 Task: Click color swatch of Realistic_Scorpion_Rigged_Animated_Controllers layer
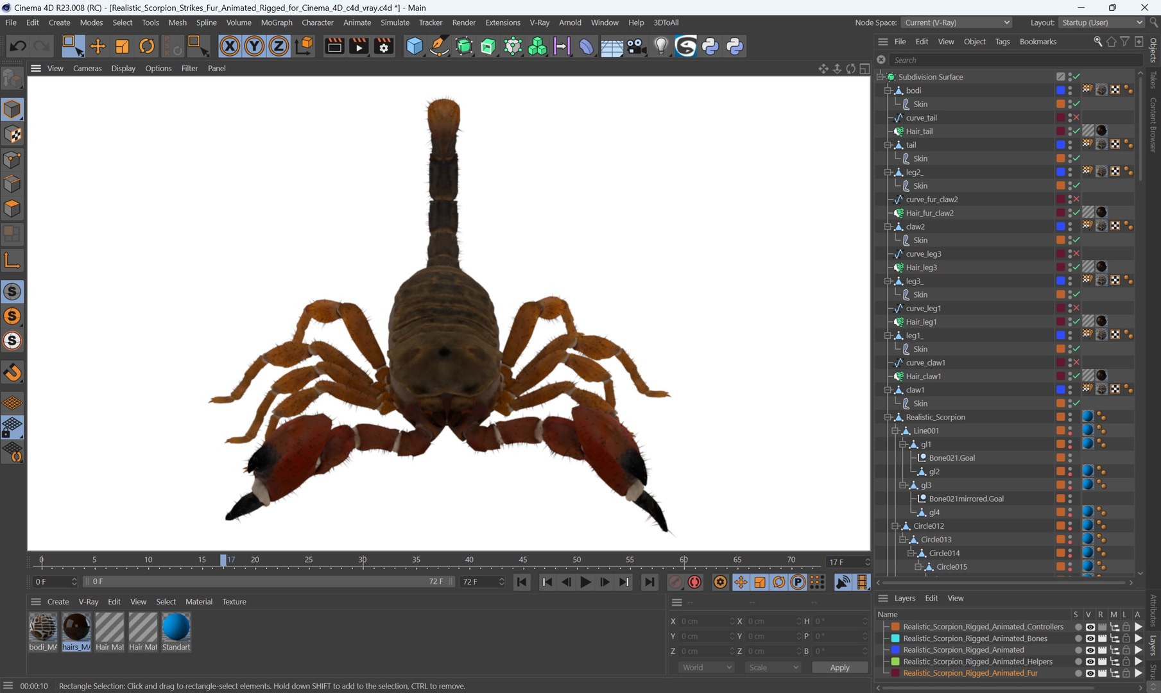click(895, 627)
